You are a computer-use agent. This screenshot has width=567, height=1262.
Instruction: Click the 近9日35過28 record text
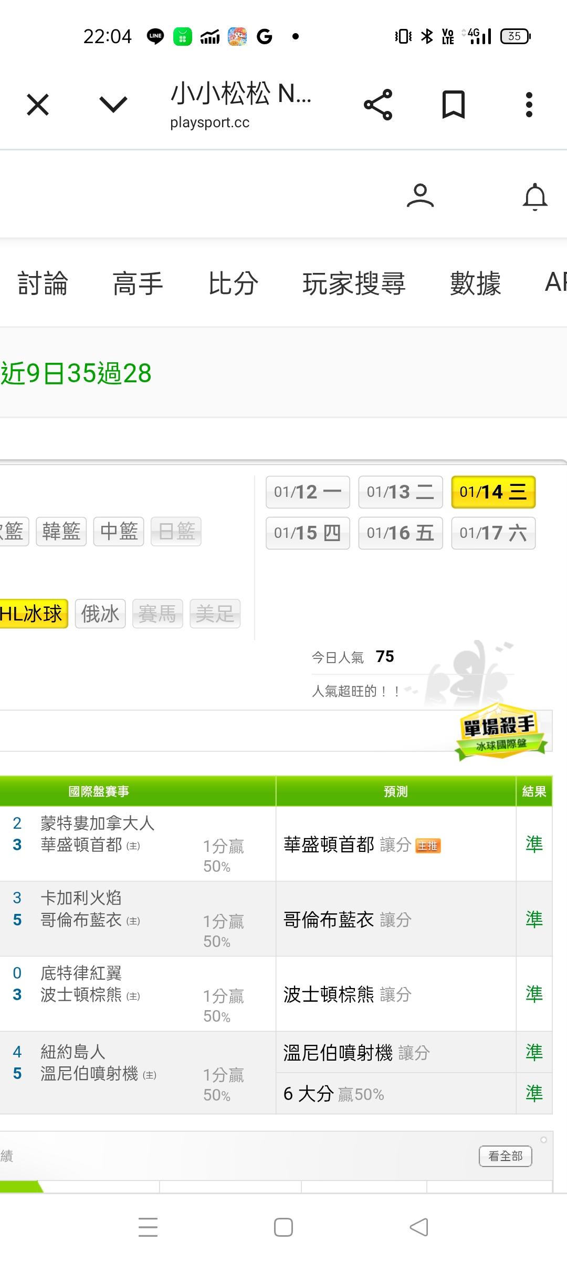[x=76, y=373]
